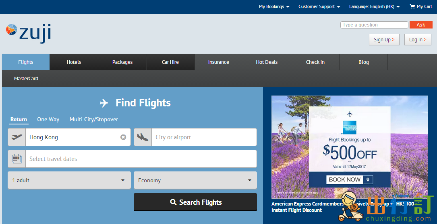Expand the My Bookings menu
The image size is (437, 224).
(x=274, y=6)
